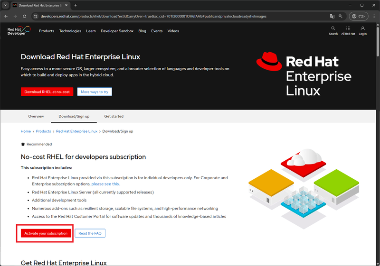Viewport: 380px width, 266px height.
Task: Open Developer Sandbox in the nav bar
Action: pos(117,31)
